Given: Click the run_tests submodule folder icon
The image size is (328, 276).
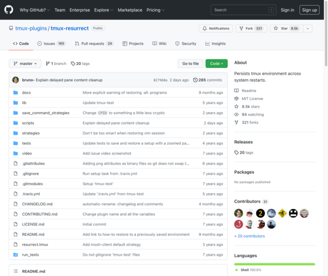Looking at the screenshot, I should (x=16, y=255).
